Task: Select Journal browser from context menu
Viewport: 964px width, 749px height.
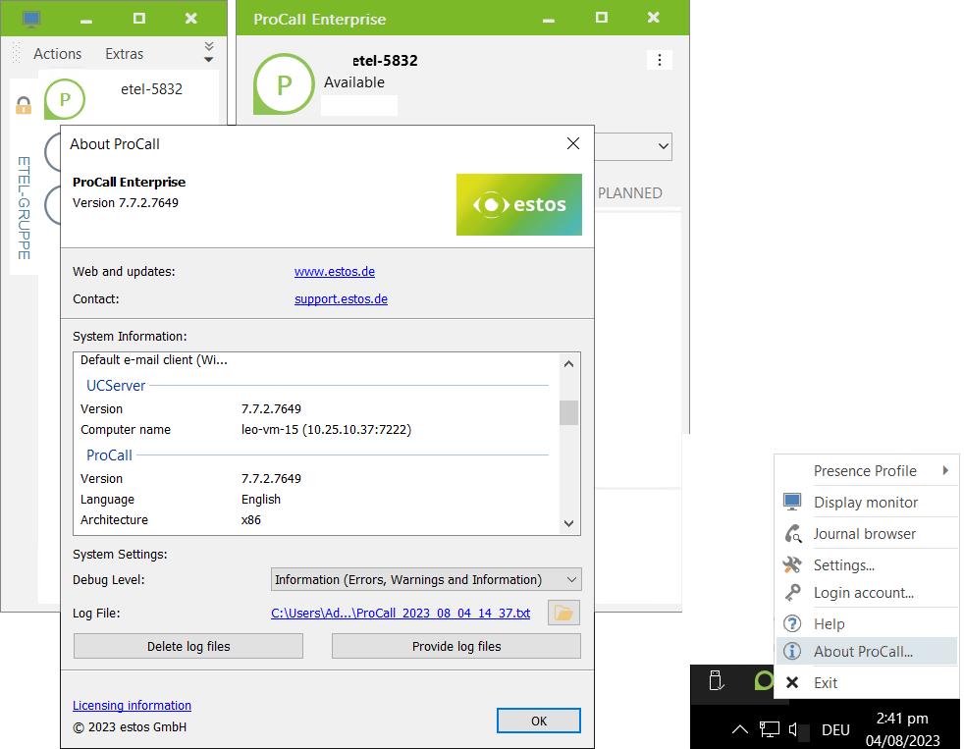Action: pyautogui.click(x=864, y=534)
